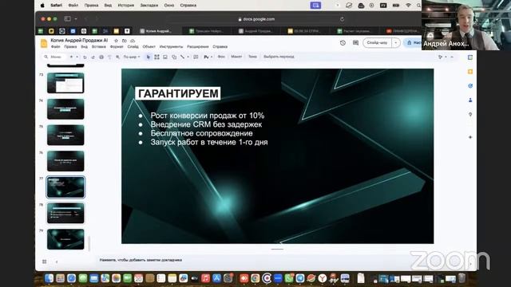Activate the paint format tool
The height and width of the screenshot is (287, 511).
(x=109, y=57)
